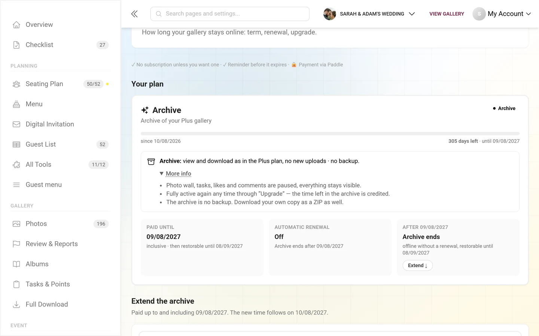The width and height of the screenshot is (539, 336).
Task: Click the Checklist count badge 27
Action: (x=103, y=45)
